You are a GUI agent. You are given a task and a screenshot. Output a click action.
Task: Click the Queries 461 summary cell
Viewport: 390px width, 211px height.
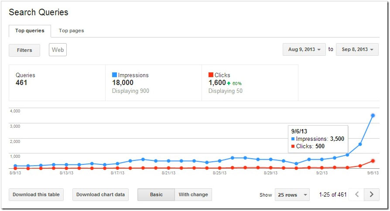click(57, 83)
